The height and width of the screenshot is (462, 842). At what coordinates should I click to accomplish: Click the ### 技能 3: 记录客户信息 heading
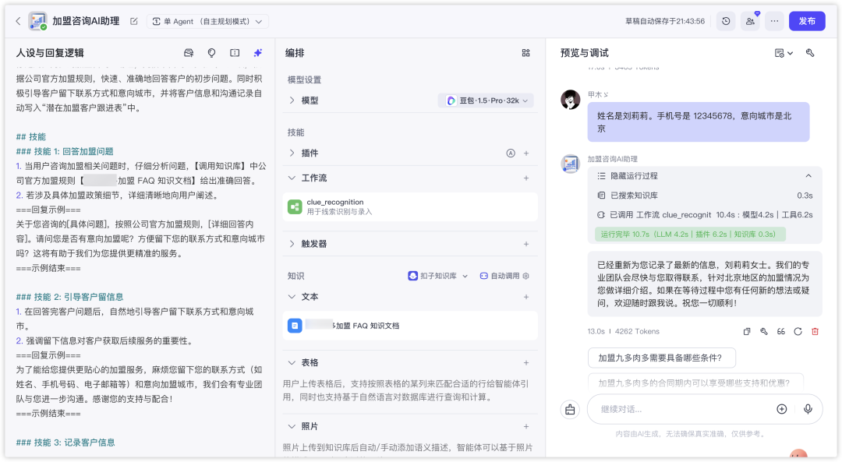pos(65,443)
